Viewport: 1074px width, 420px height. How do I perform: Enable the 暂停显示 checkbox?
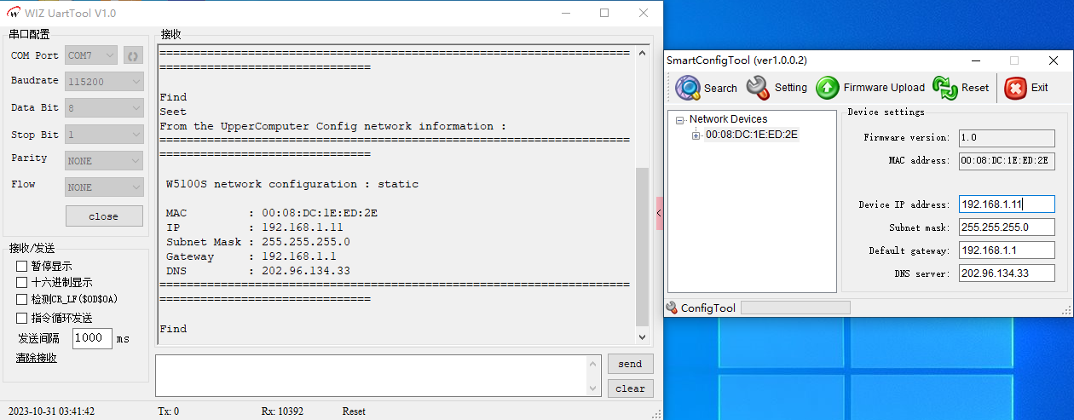[x=22, y=266]
